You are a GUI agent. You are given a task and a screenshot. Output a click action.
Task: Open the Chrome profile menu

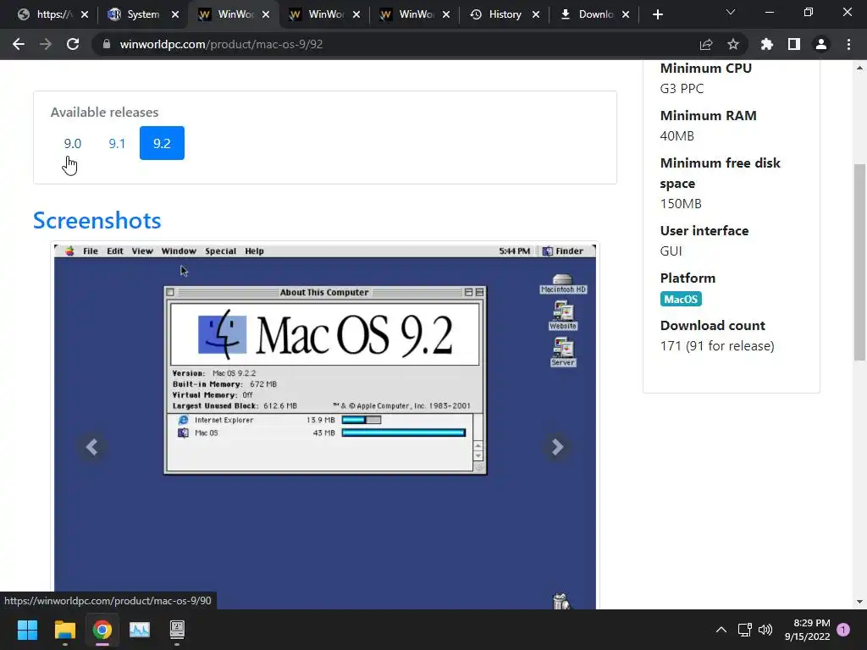click(821, 44)
